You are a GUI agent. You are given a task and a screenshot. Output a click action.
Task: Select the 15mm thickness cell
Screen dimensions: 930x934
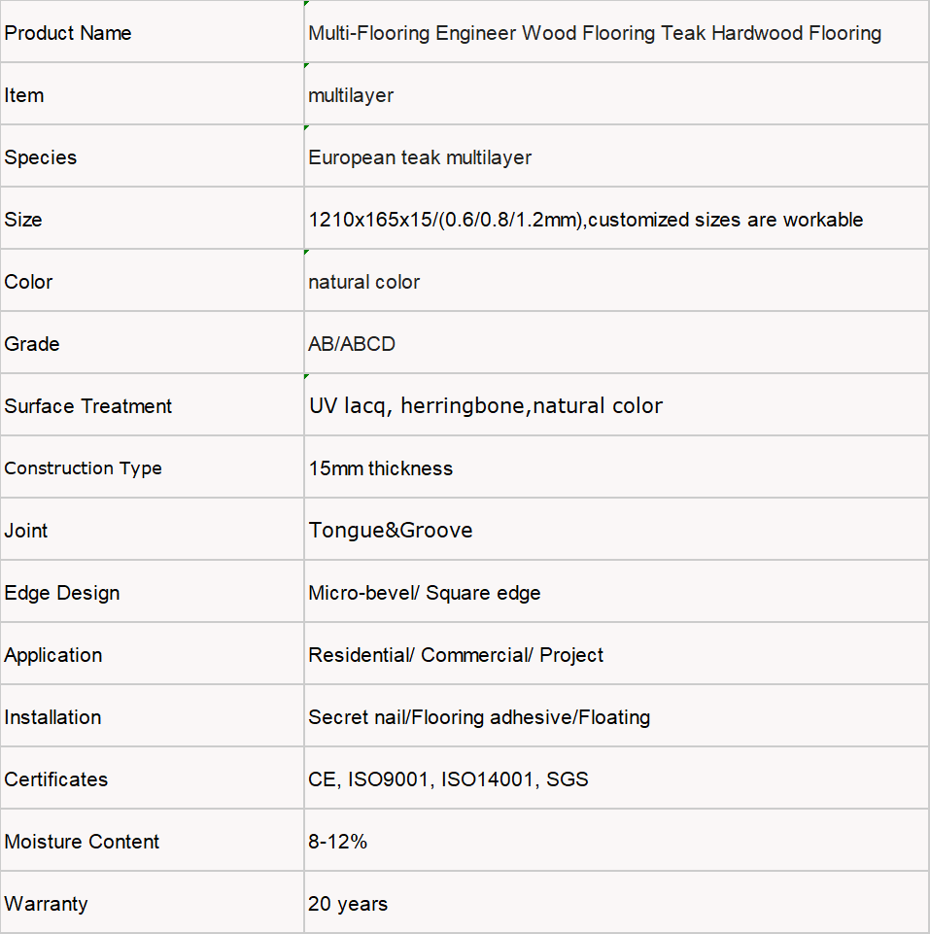coord(616,467)
